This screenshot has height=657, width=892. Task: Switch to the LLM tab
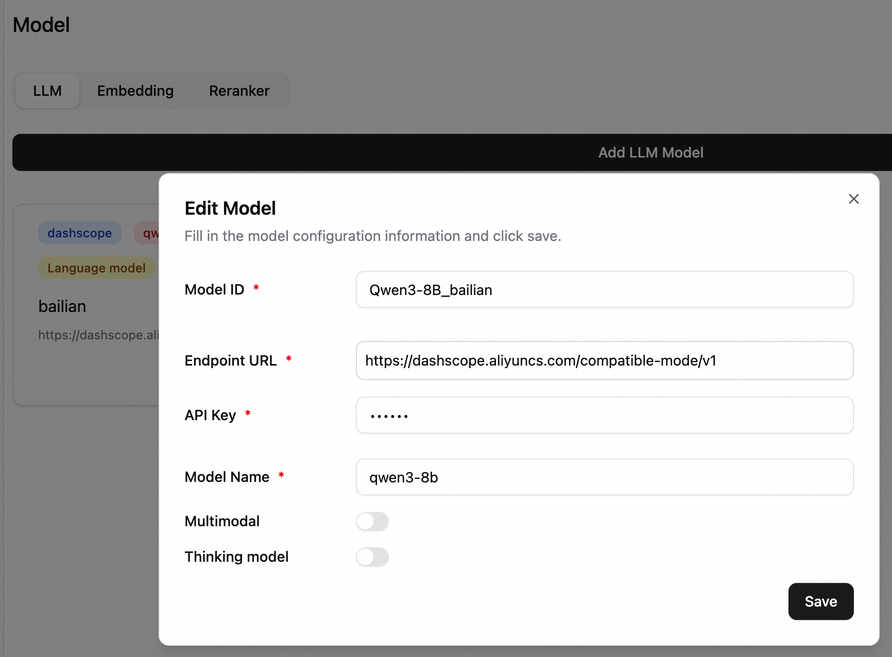[x=47, y=91]
